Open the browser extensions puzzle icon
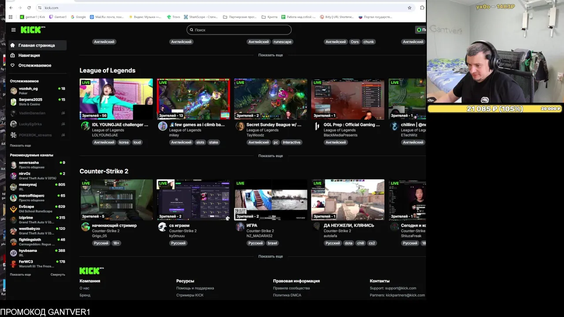The height and width of the screenshot is (317, 564). coord(422,7)
